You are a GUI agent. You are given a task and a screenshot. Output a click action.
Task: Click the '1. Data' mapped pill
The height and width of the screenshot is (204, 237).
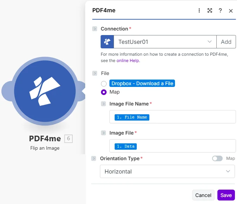point(126,147)
